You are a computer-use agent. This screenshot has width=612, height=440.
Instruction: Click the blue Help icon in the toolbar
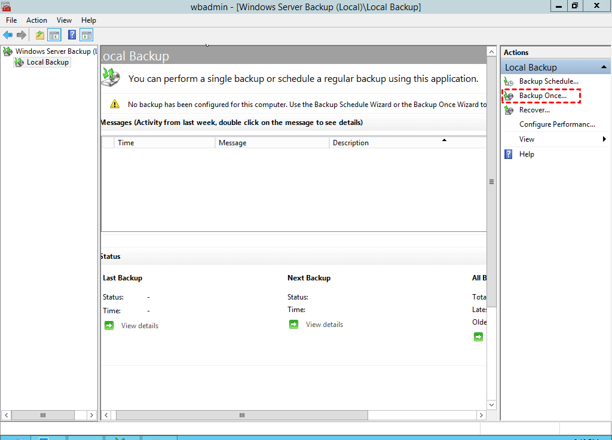pos(72,35)
